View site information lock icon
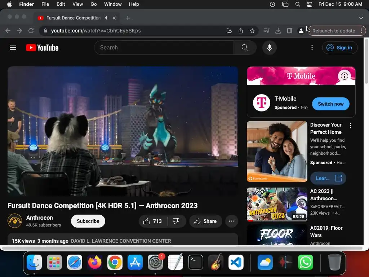The image size is (369, 277). tap(45, 31)
